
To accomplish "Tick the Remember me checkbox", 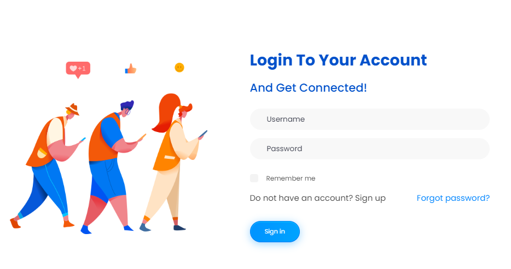I will coord(254,178).
